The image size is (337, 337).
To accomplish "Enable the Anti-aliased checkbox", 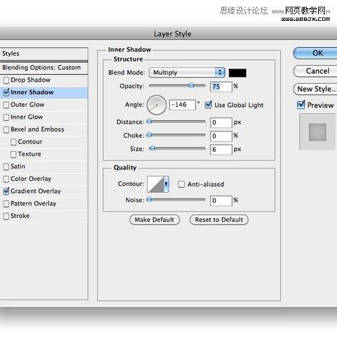I will [181, 185].
